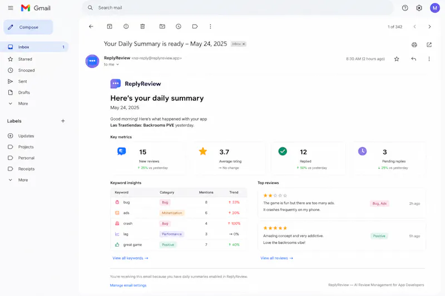Click the Trend column header
445x296 pixels.
(234, 192)
